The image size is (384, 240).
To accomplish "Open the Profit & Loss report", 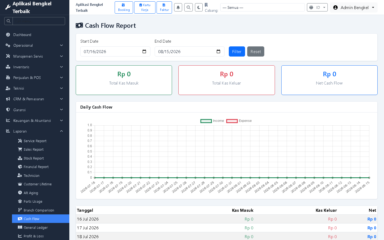I will [41, 236].
